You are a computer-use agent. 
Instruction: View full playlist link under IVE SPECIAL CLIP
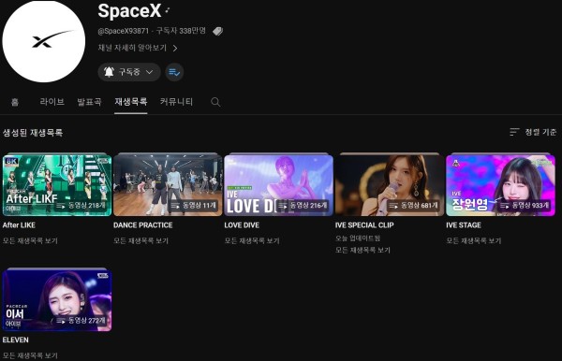[x=362, y=250]
